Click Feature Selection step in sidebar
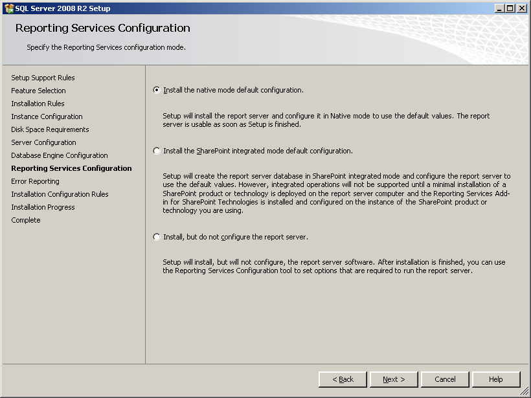Screen dimensions: 531x398 click(38, 91)
